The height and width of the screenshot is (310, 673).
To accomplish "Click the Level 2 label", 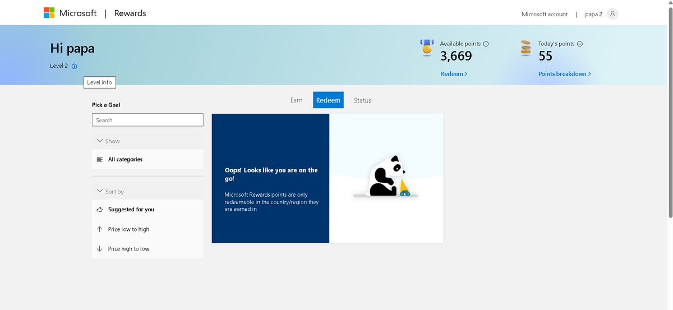I will [x=59, y=66].
